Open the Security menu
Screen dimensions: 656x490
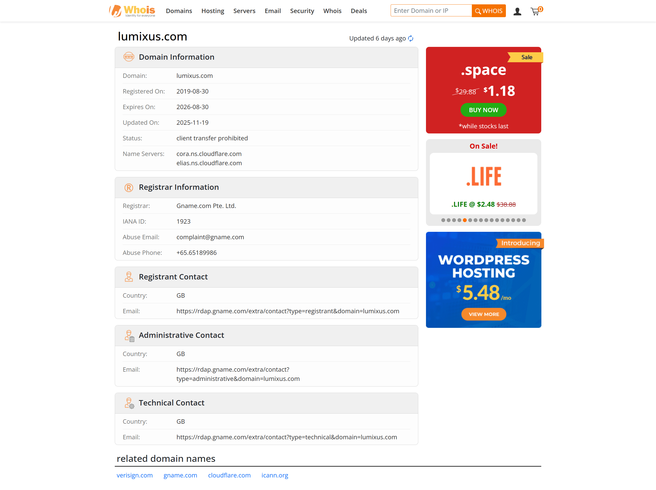302,11
